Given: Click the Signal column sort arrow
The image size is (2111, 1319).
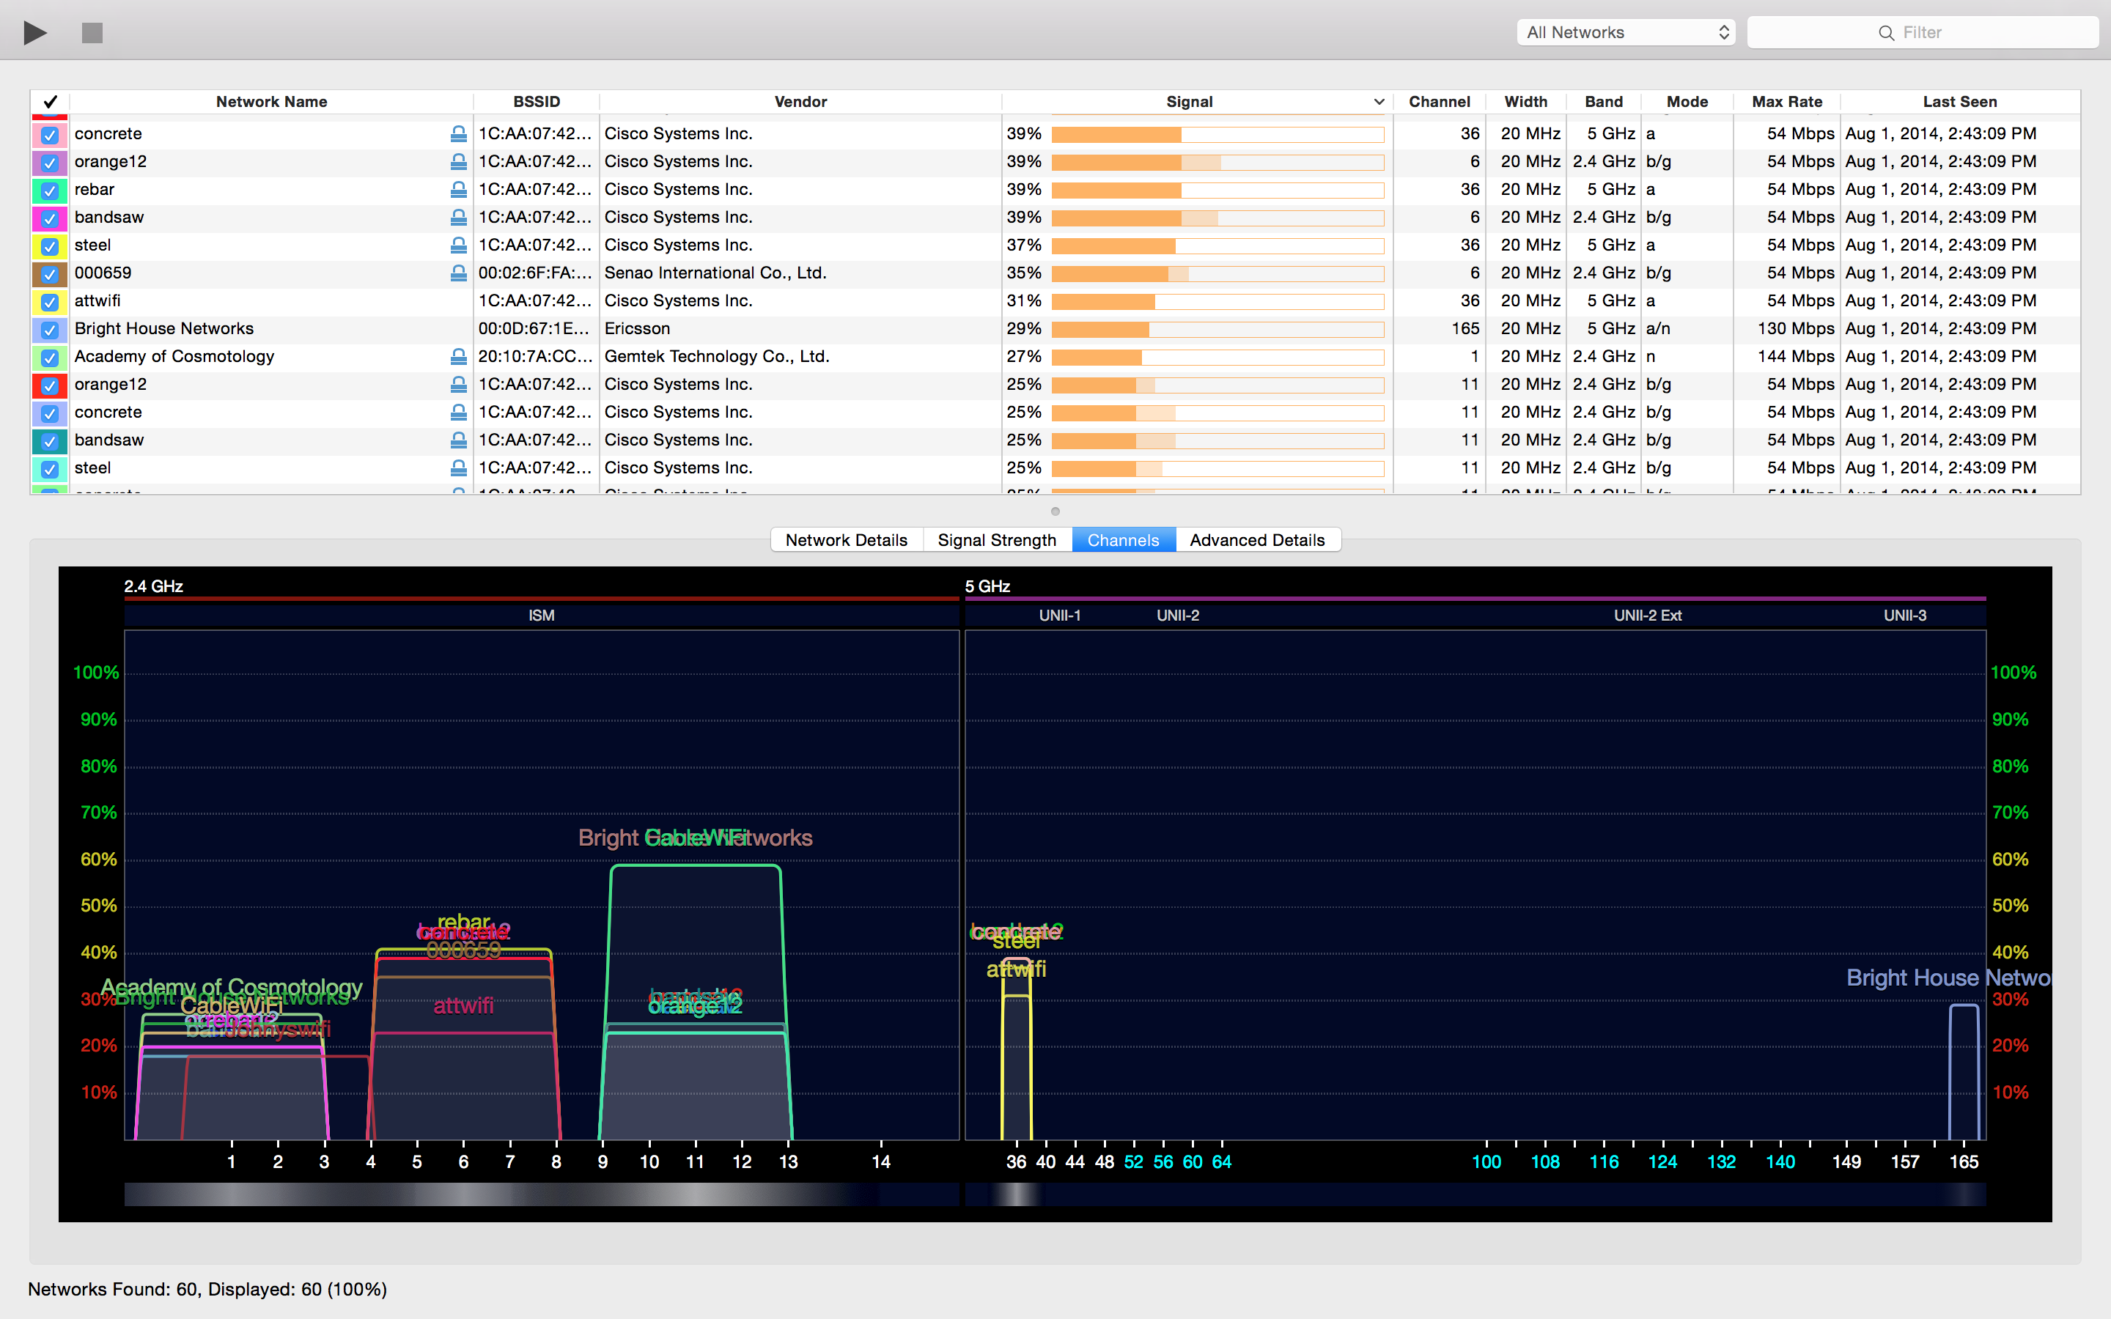Looking at the screenshot, I should (1378, 102).
